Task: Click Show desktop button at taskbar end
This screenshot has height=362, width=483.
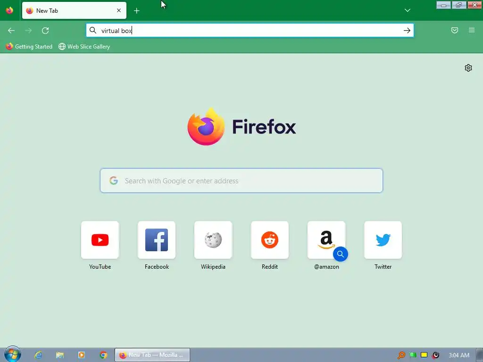Action: pyautogui.click(x=480, y=355)
